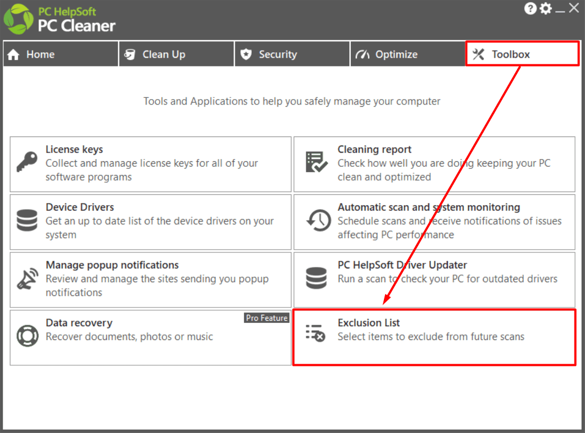The image size is (585, 433).
Task: Select the Manage popup notifications megaphone icon
Action: (x=26, y=279)
